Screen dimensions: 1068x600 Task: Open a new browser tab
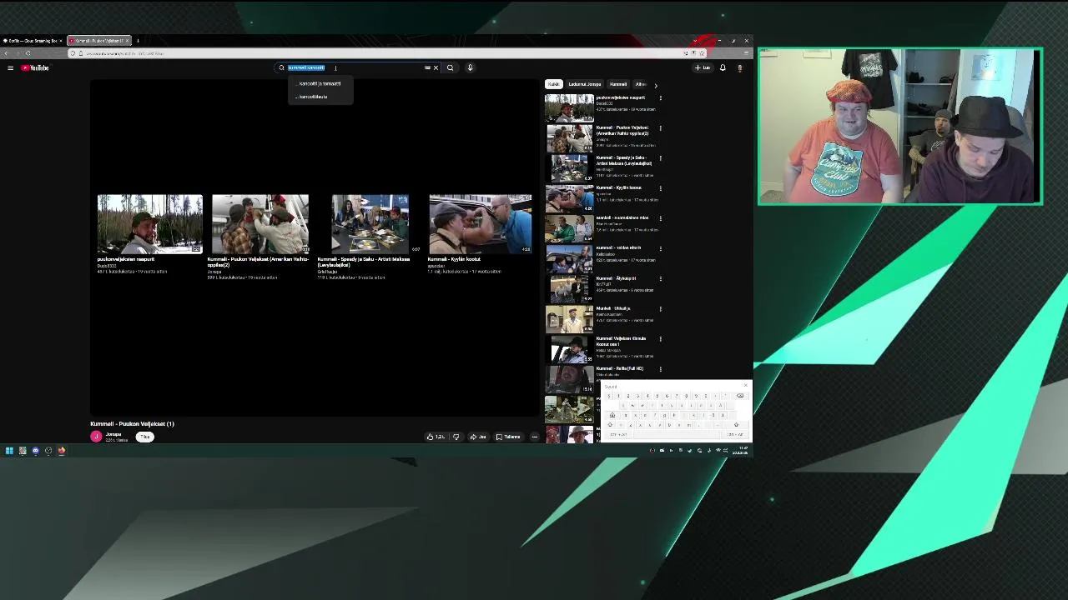point(138,40)
